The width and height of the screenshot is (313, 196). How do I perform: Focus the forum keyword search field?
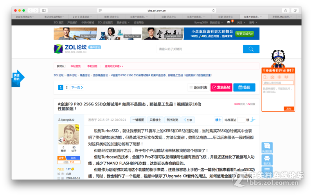tap(200, 49)
